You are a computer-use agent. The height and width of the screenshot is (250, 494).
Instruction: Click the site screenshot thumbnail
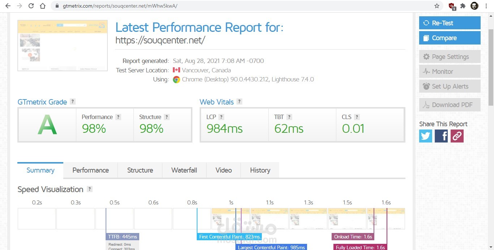coord(63,46)
